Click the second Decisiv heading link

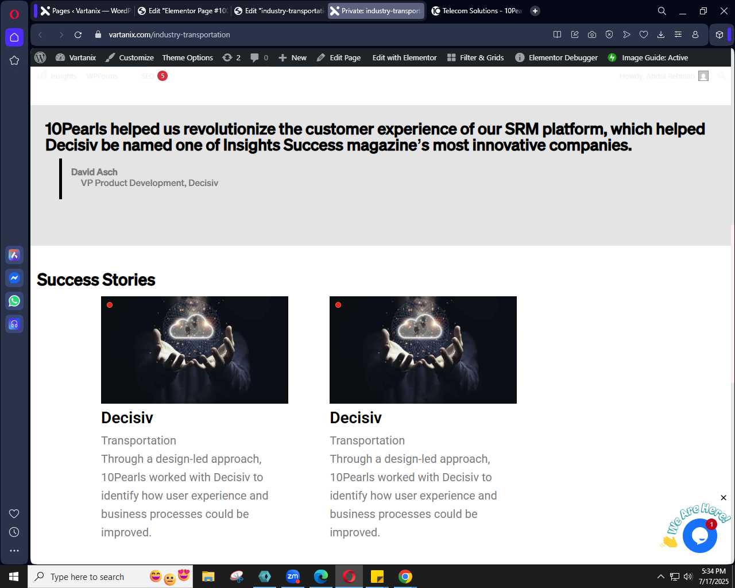(355, 417)
